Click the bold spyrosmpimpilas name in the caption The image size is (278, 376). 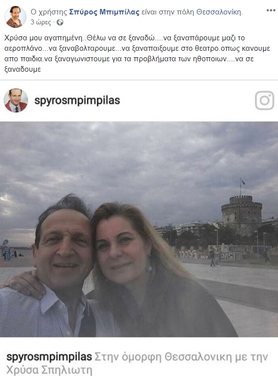49,357
